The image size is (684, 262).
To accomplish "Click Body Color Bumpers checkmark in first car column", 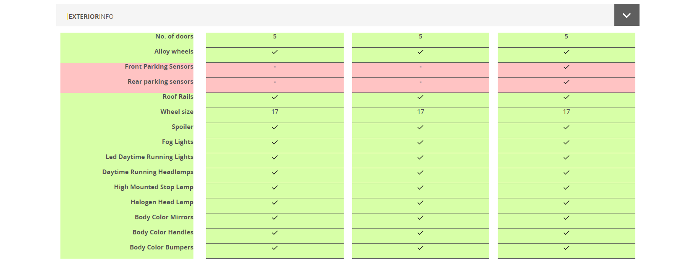I will click(275, 248).
